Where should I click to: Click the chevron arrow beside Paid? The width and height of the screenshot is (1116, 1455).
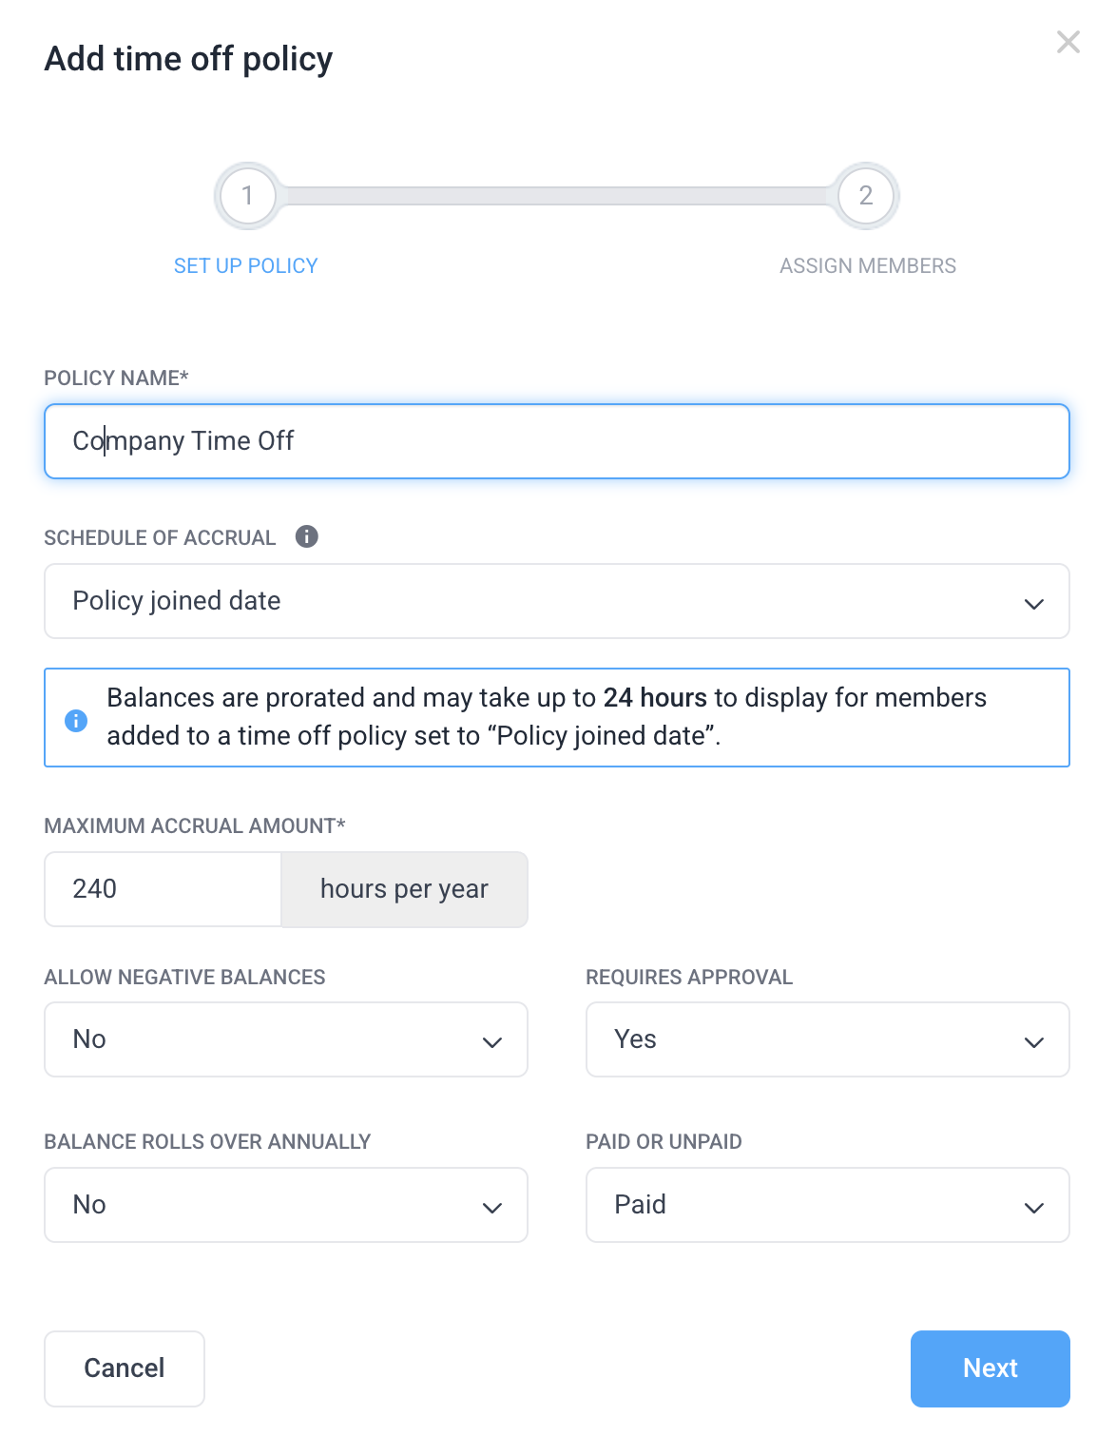point(1033,1208)
